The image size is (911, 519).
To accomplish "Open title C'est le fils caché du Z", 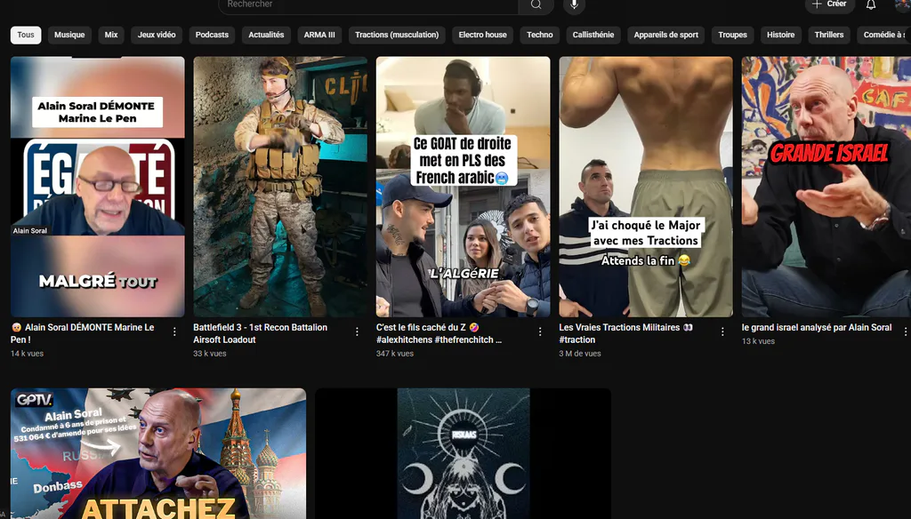I will [439, 333].
